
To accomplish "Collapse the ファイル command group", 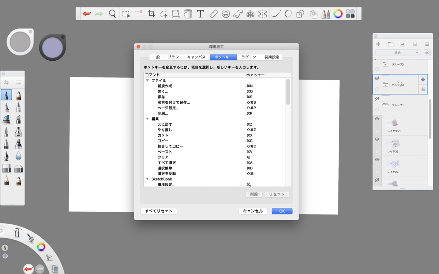I will (147, 80).
